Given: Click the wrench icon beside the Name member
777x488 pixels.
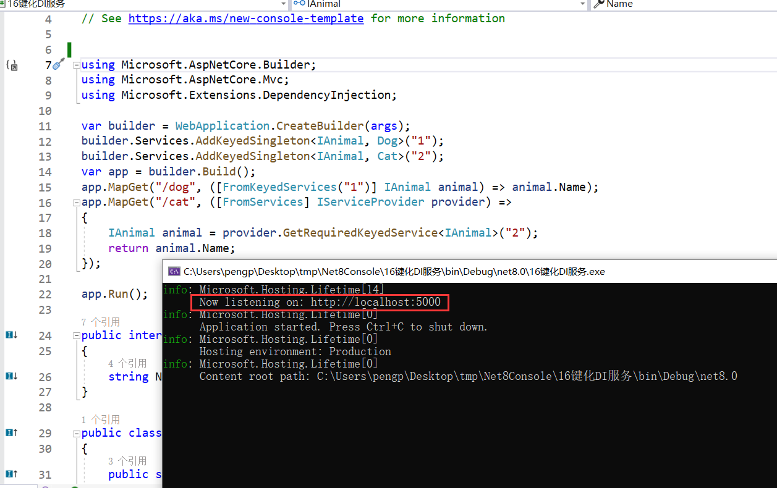Looking at the screenshot, I should coord(598,4).
